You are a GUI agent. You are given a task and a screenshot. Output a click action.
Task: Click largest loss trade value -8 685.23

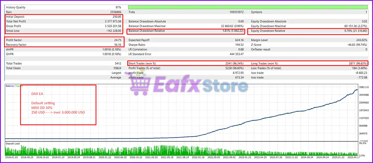click(361, 73)
